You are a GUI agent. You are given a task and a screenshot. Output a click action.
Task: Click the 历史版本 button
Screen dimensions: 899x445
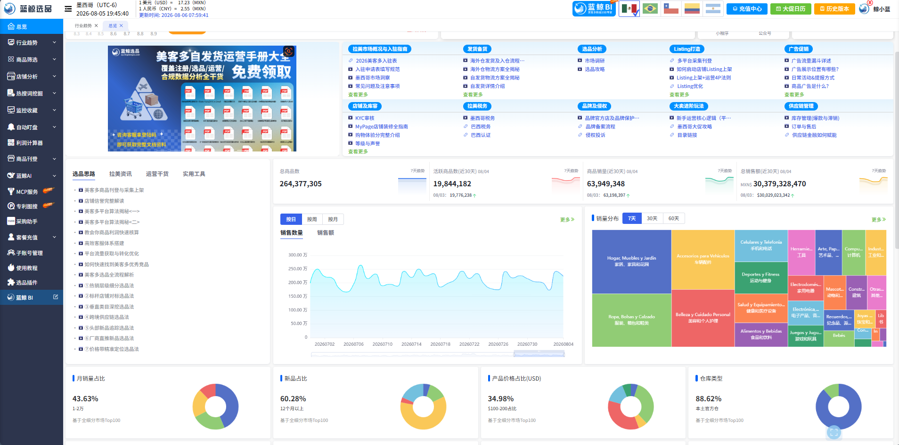834,8
